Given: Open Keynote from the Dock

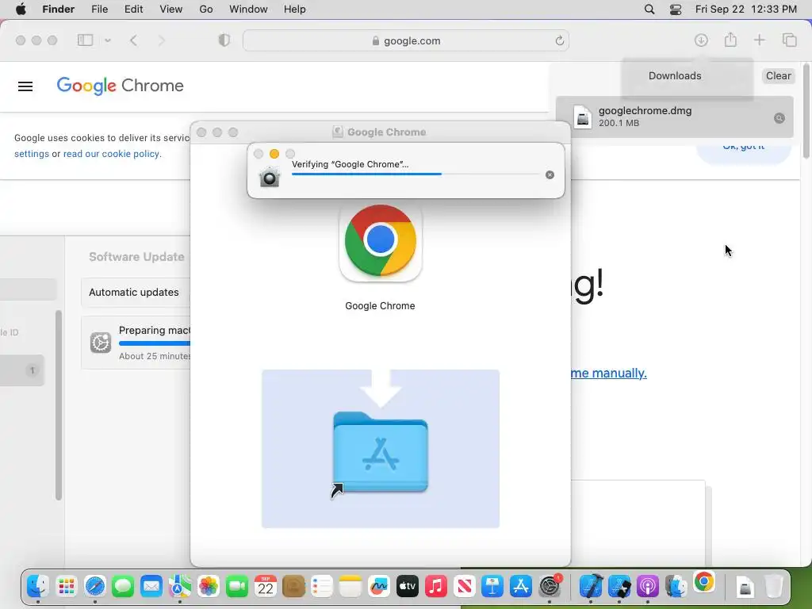Looking at the screenshot, I should click(x=492, y=586).
